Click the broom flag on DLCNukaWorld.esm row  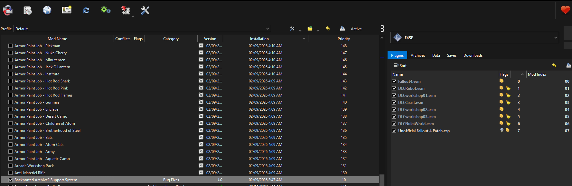[508, 123]
